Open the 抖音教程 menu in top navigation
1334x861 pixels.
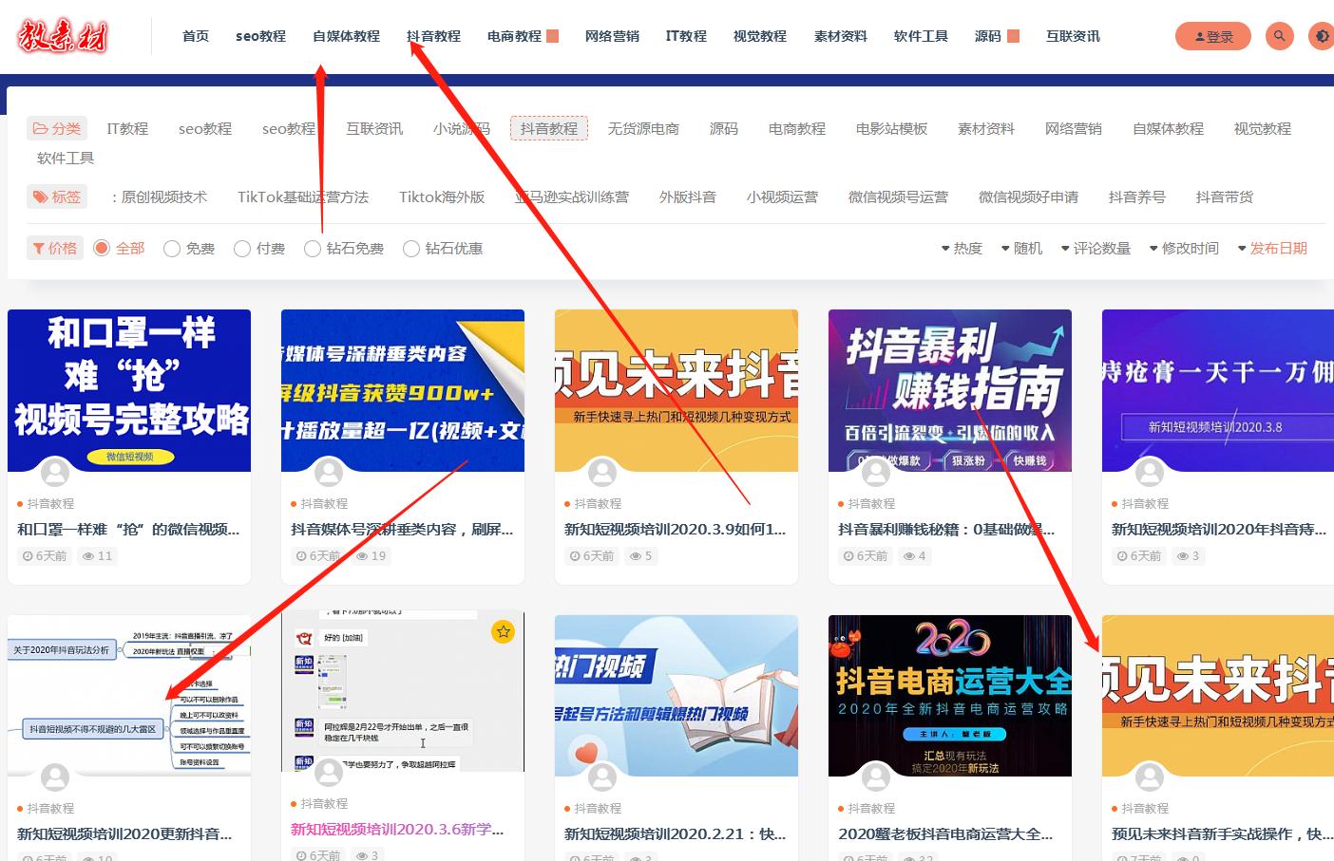(432, 36)
